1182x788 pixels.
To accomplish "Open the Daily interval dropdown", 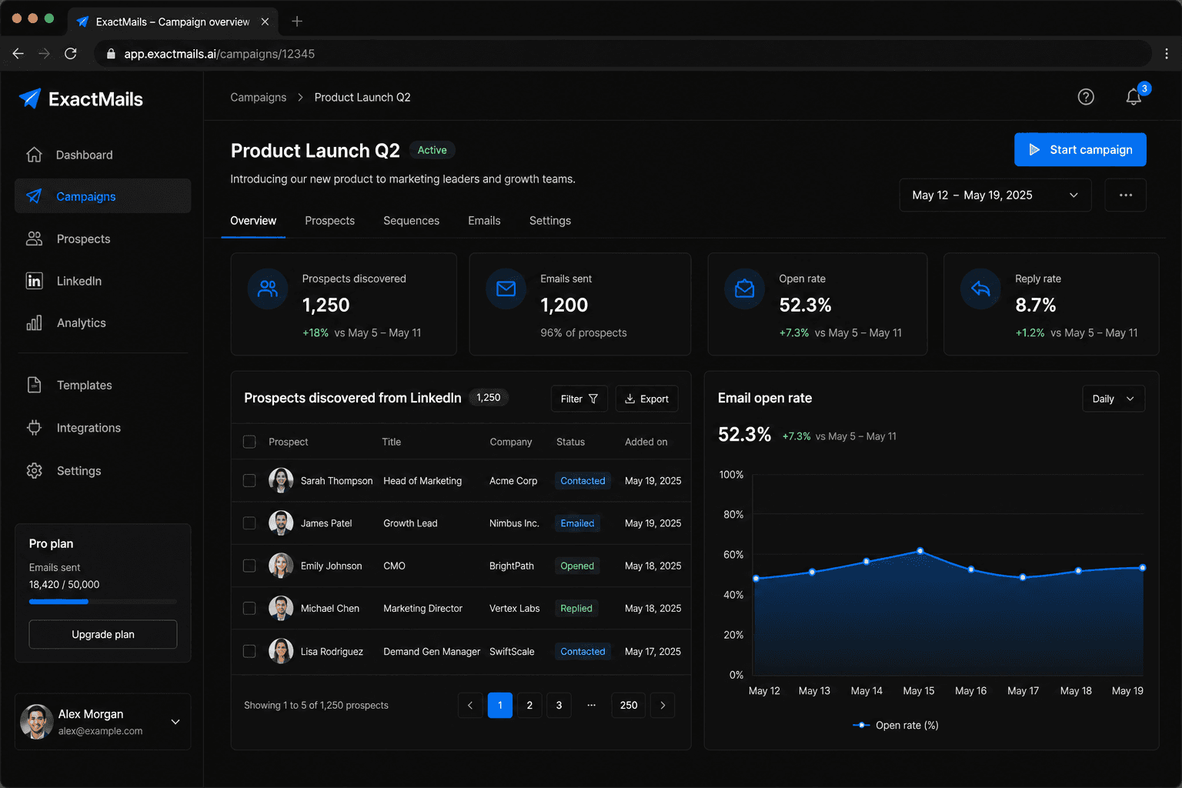I will pos(1114,399).
